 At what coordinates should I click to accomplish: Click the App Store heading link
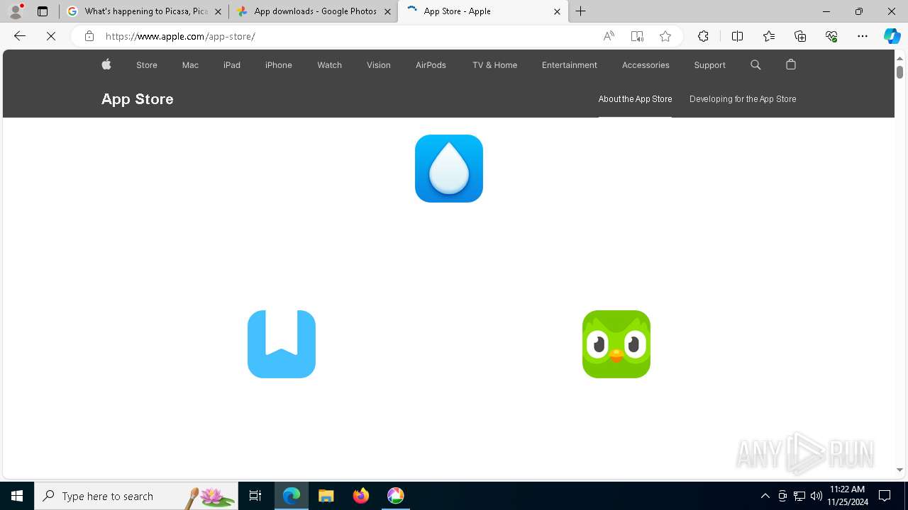click(x=138, y=99)
